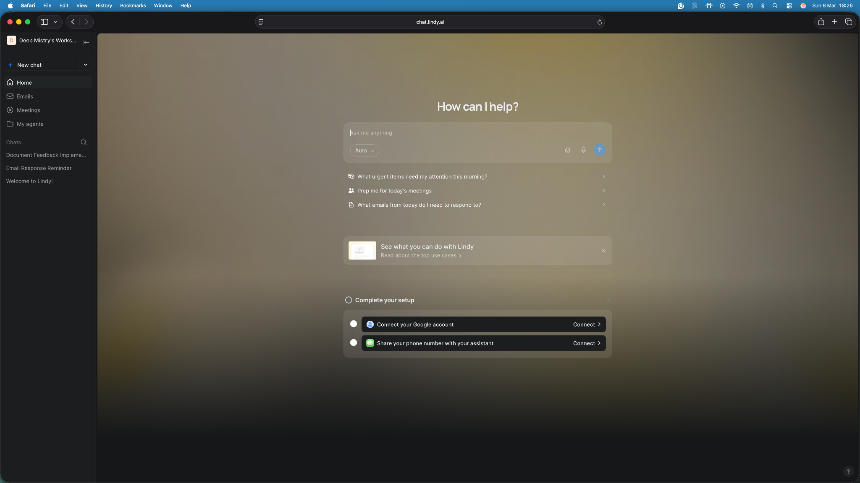Click the attach file paperclip icon
The width and height of the screenshot is (860, 483).
(567, 150)
